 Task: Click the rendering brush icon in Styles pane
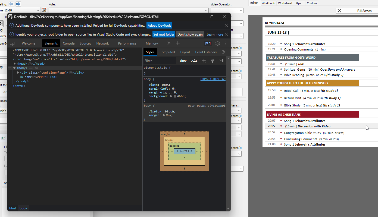[213, 61]
